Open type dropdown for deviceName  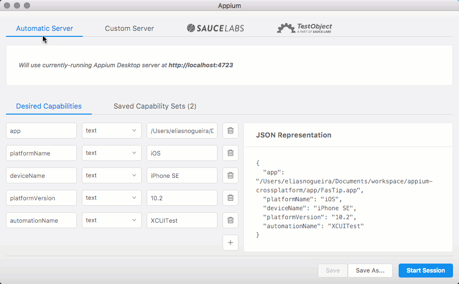tap(112, 175)
